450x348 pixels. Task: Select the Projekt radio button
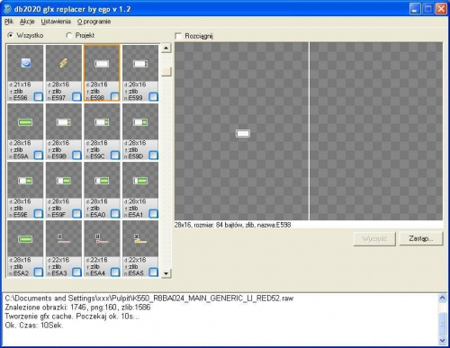(69, 35)
